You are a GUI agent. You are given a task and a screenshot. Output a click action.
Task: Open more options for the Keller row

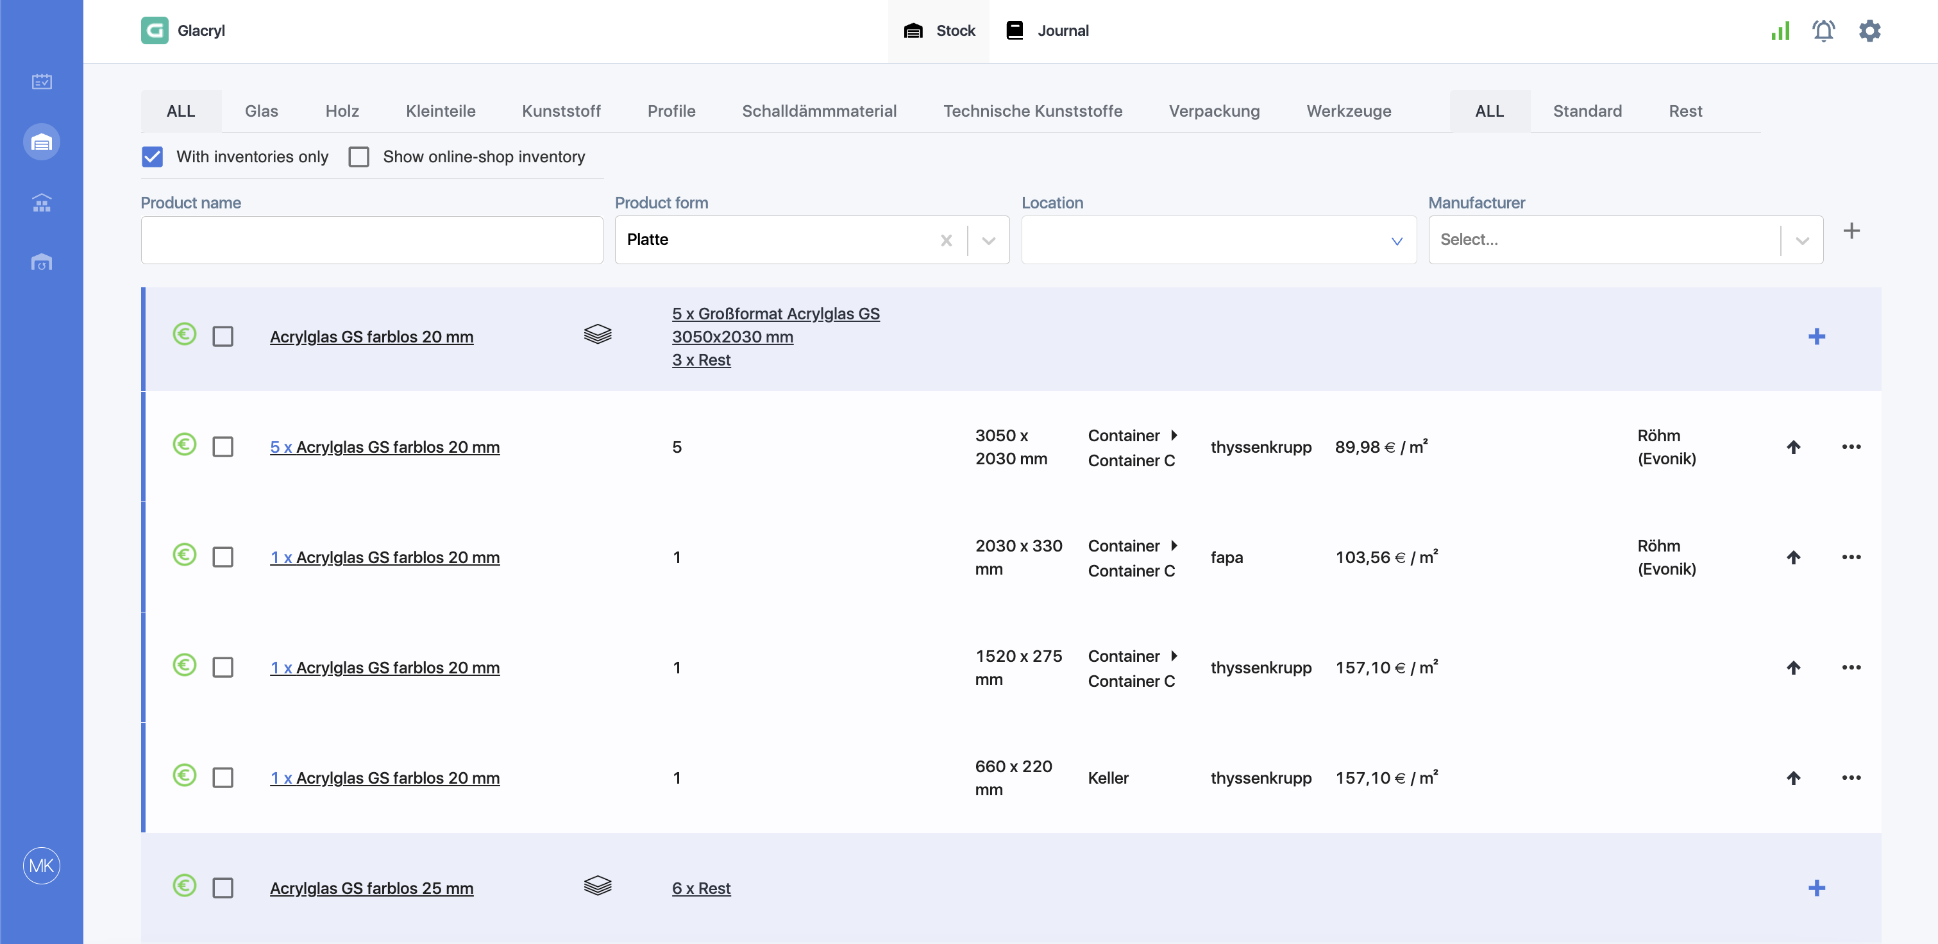coord(1851,778)
